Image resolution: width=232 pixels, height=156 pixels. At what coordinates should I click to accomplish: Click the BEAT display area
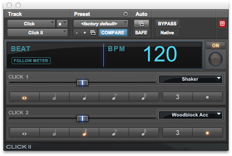(55, 55)
